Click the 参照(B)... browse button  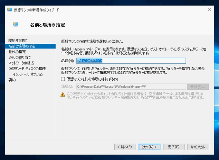tap(198, 87)
